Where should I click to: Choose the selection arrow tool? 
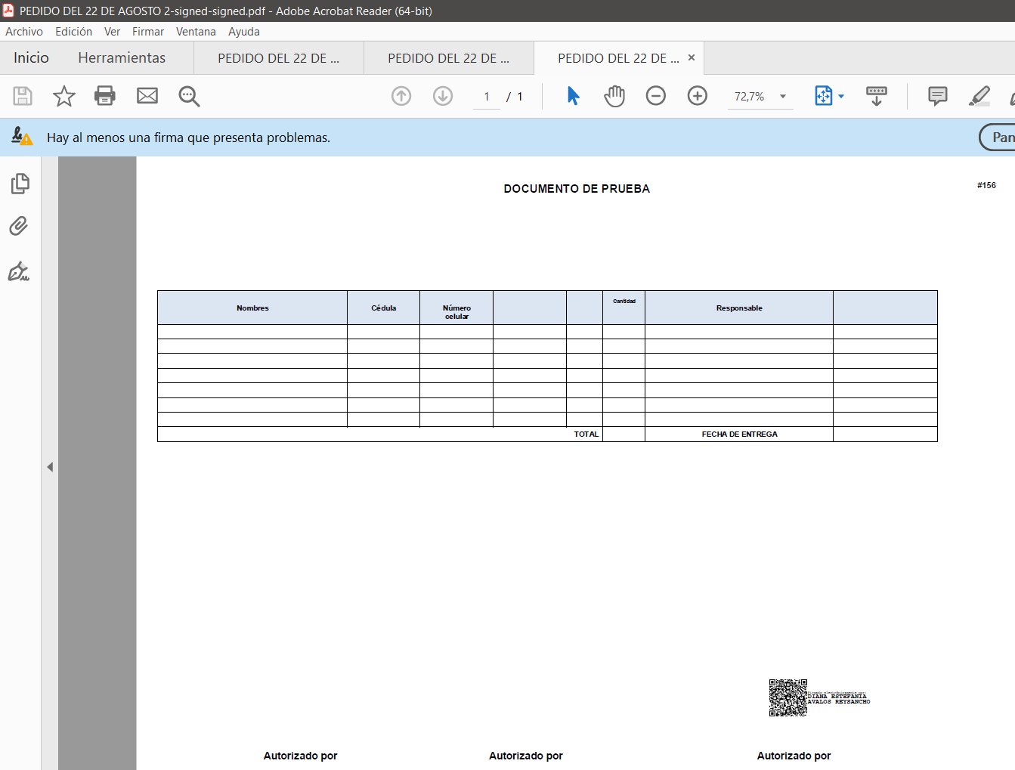574,96
